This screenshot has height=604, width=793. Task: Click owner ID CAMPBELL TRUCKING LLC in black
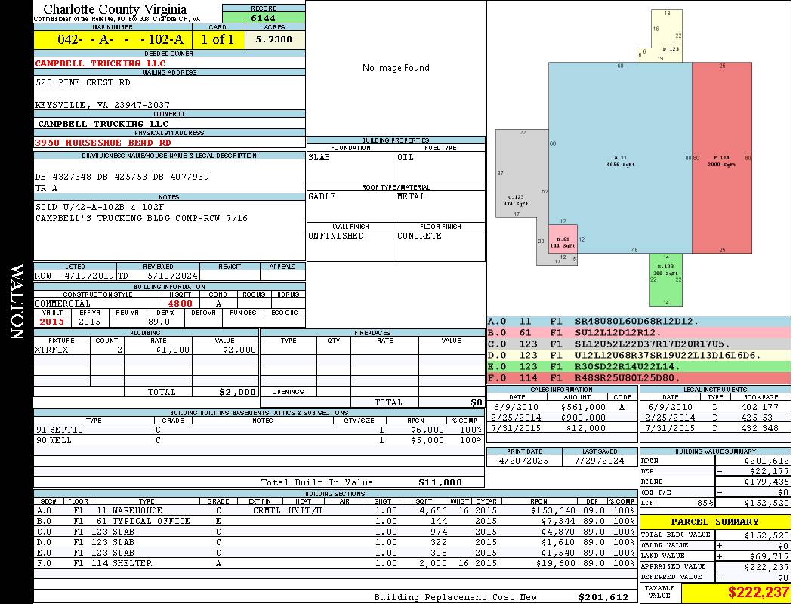[103, 124]
